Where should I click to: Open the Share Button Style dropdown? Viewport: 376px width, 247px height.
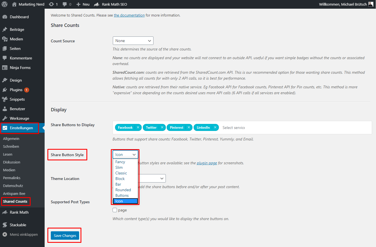coord(125,154)
